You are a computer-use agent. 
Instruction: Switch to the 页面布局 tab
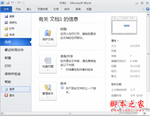pos(43,9)
